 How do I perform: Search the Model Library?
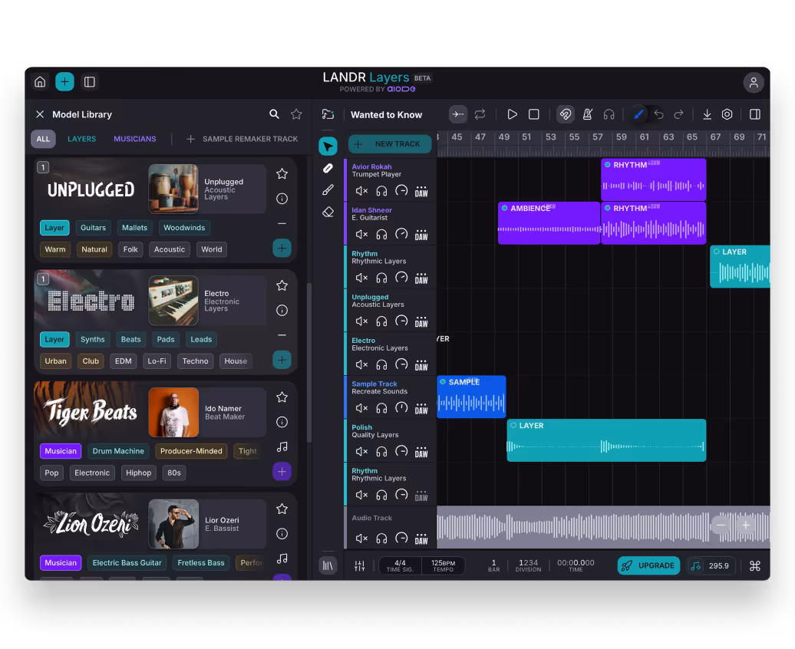[274, 114]
